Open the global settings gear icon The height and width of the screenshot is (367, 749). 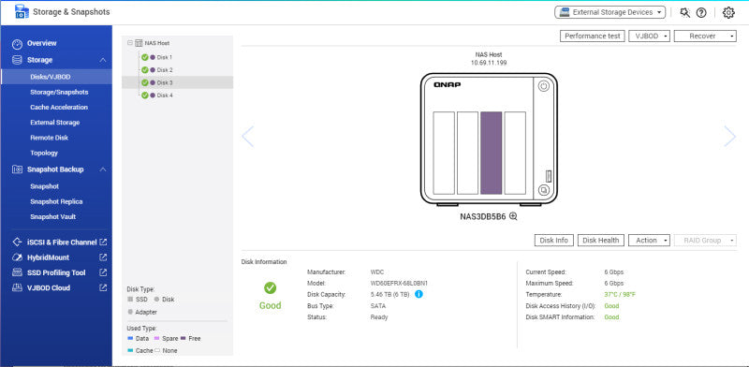[728, 13]
